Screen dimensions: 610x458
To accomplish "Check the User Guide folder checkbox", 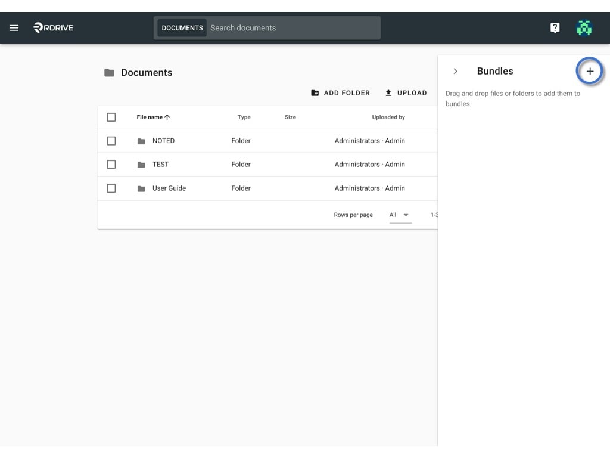I will click(111, 188).
